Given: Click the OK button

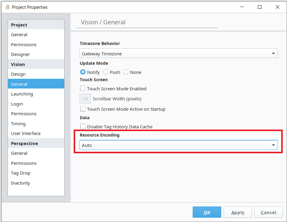Looking at the screenshot, I should pos(207,212).
